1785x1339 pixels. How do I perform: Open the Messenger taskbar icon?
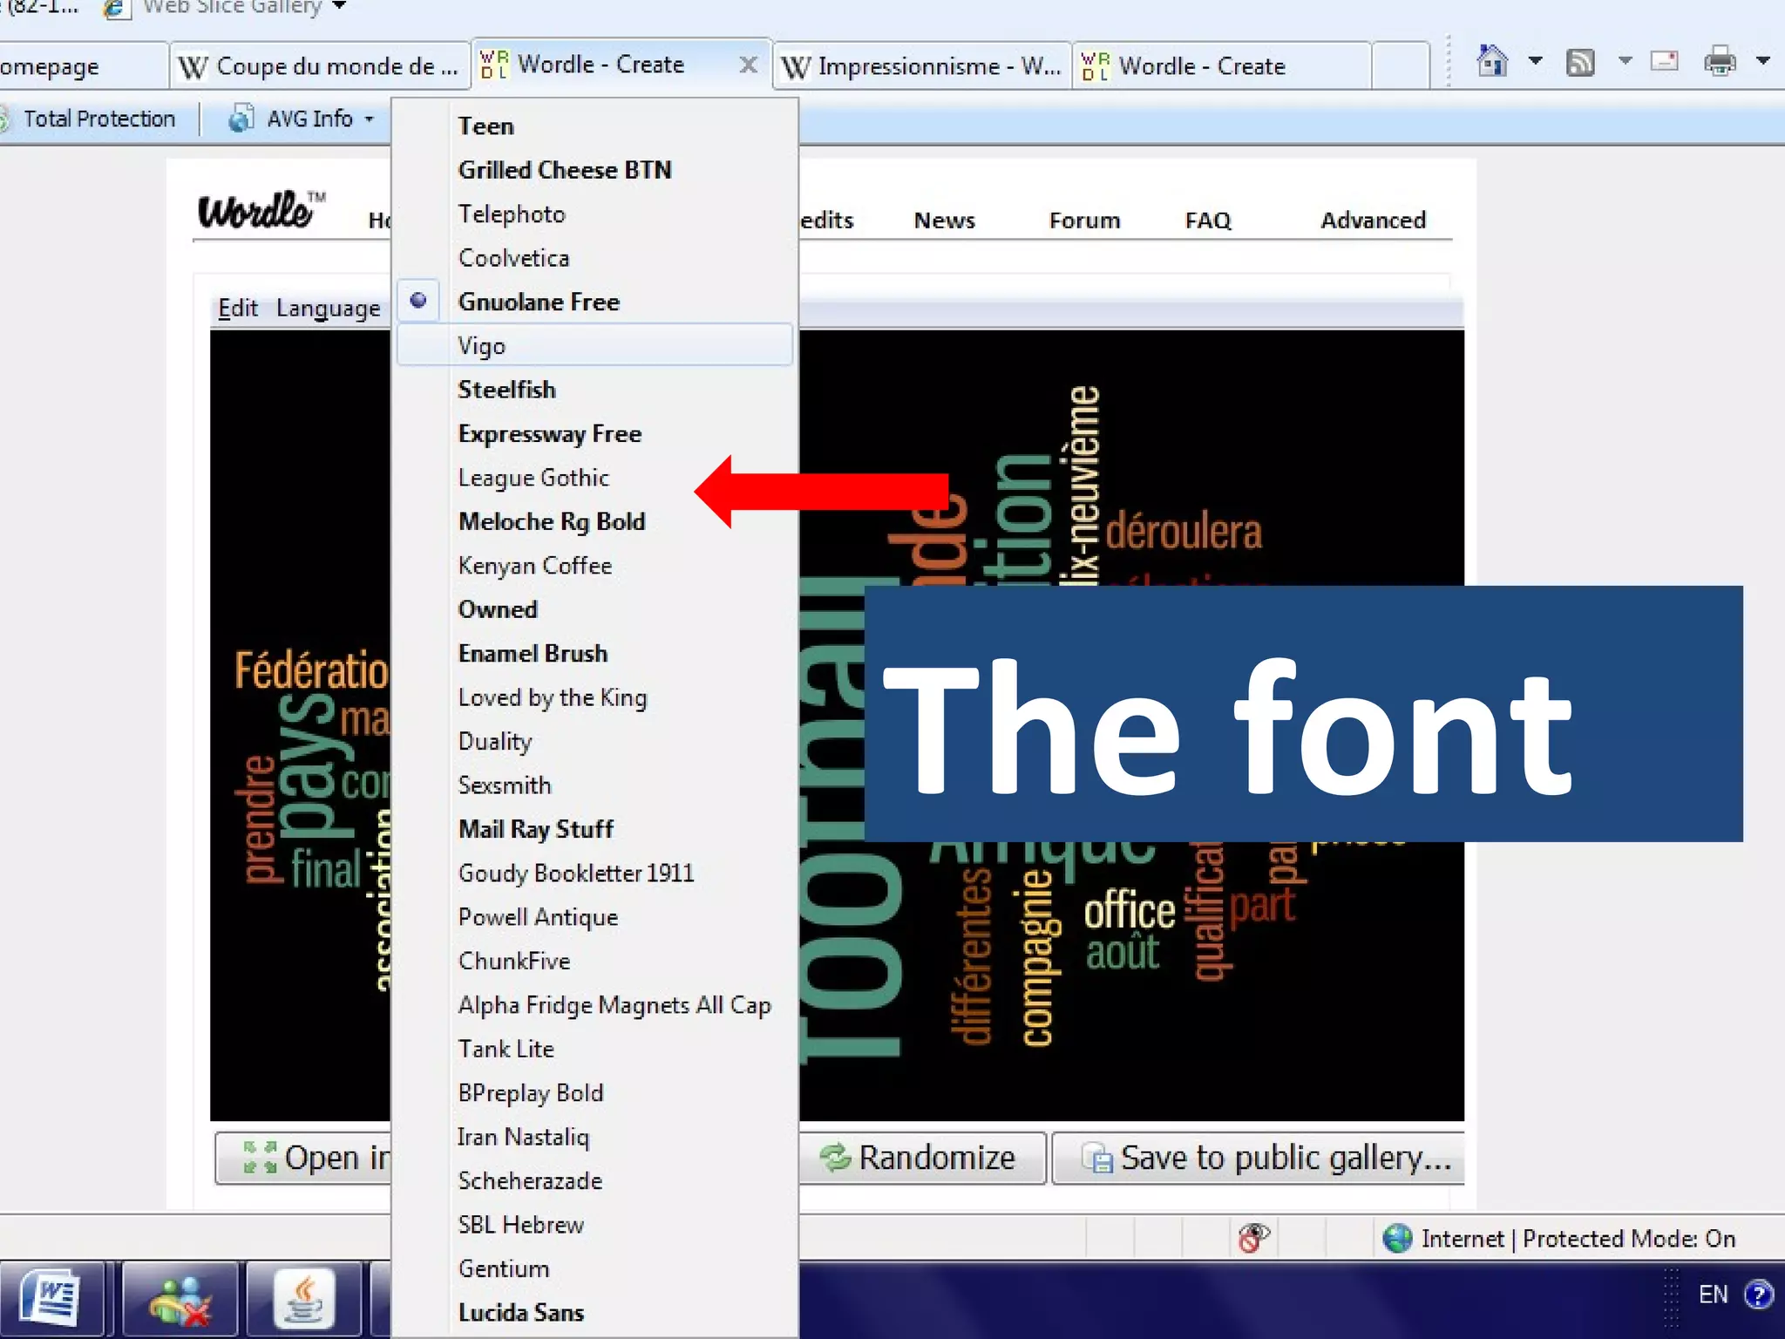pos(180,1299)
